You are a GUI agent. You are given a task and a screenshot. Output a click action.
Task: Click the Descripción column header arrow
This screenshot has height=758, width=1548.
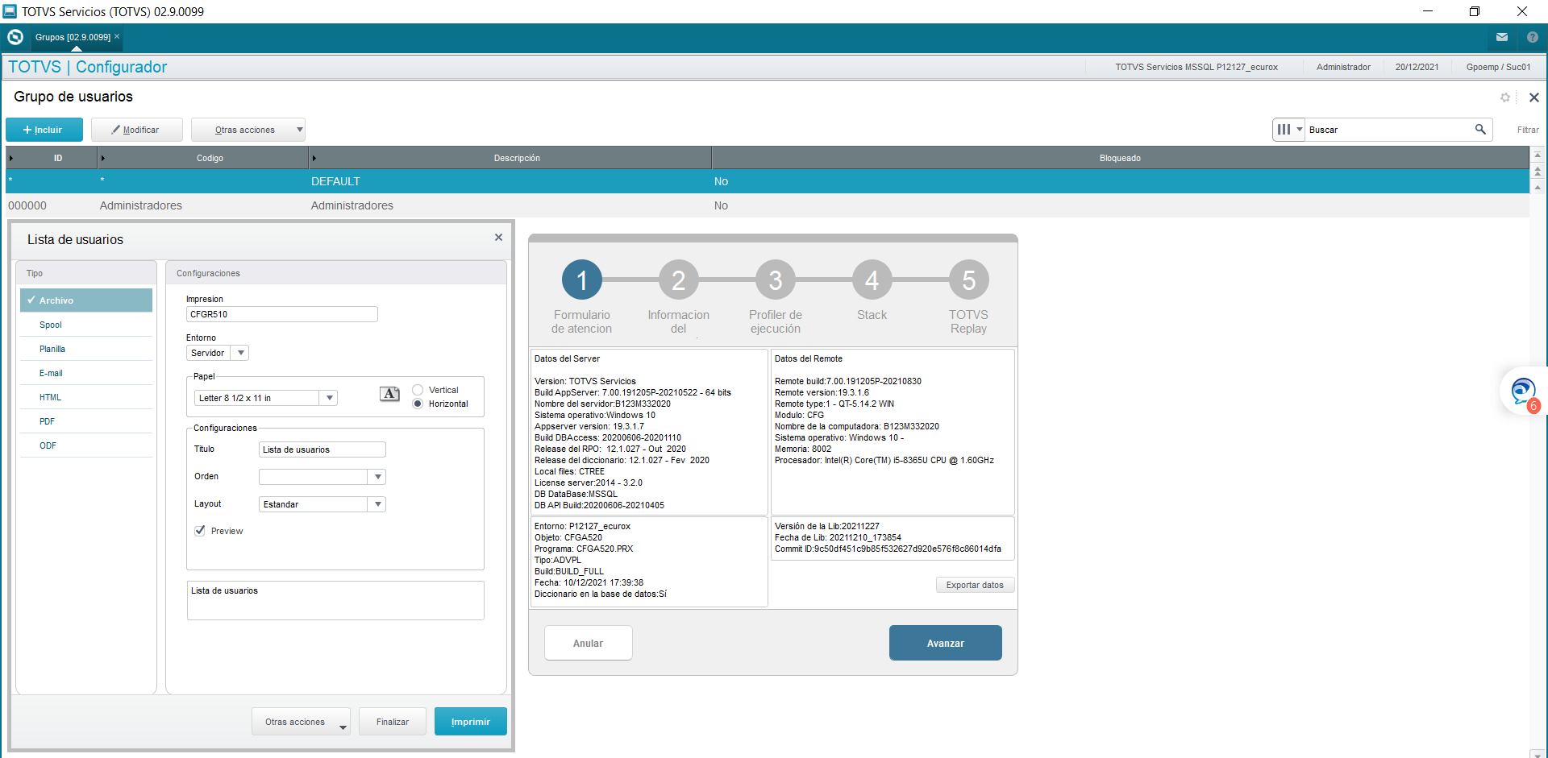click(x=314, y=158)
